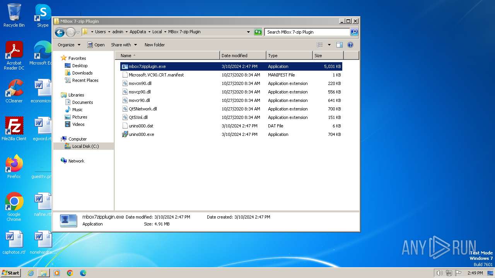
Task: Click the Open toolbar button
Action: pos(96,45)
